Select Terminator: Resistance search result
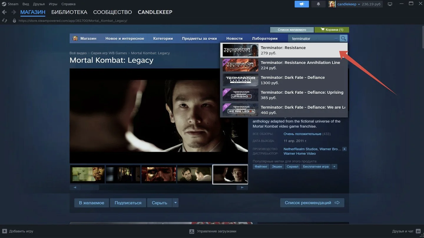 pyautogui.click(x=284, y=50)
